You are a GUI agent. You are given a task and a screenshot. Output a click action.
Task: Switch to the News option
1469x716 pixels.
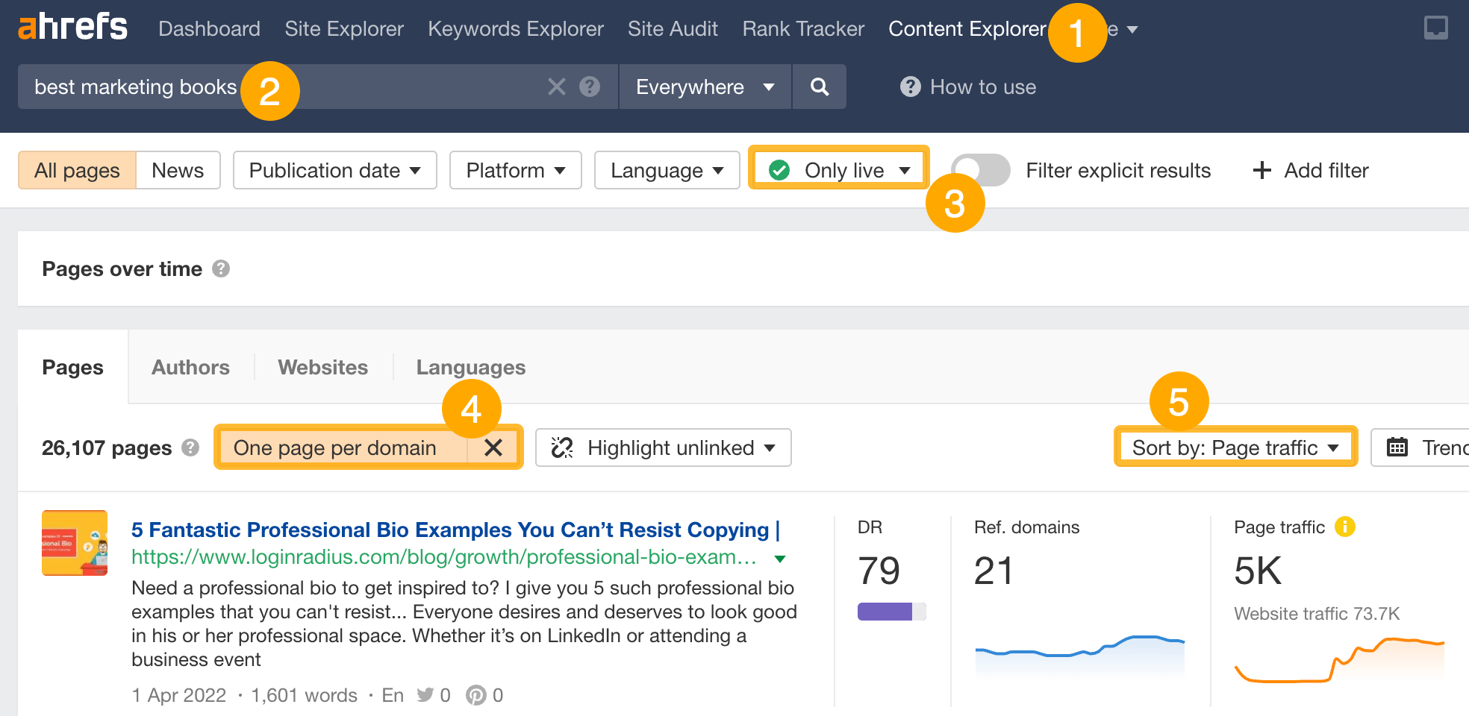[x=178, y=170]
